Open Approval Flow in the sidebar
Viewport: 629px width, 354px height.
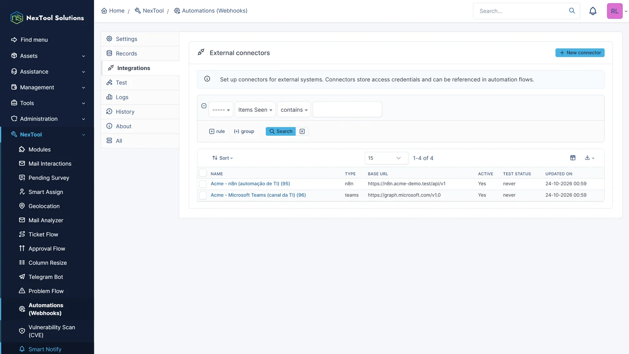(x=48, y=249)
